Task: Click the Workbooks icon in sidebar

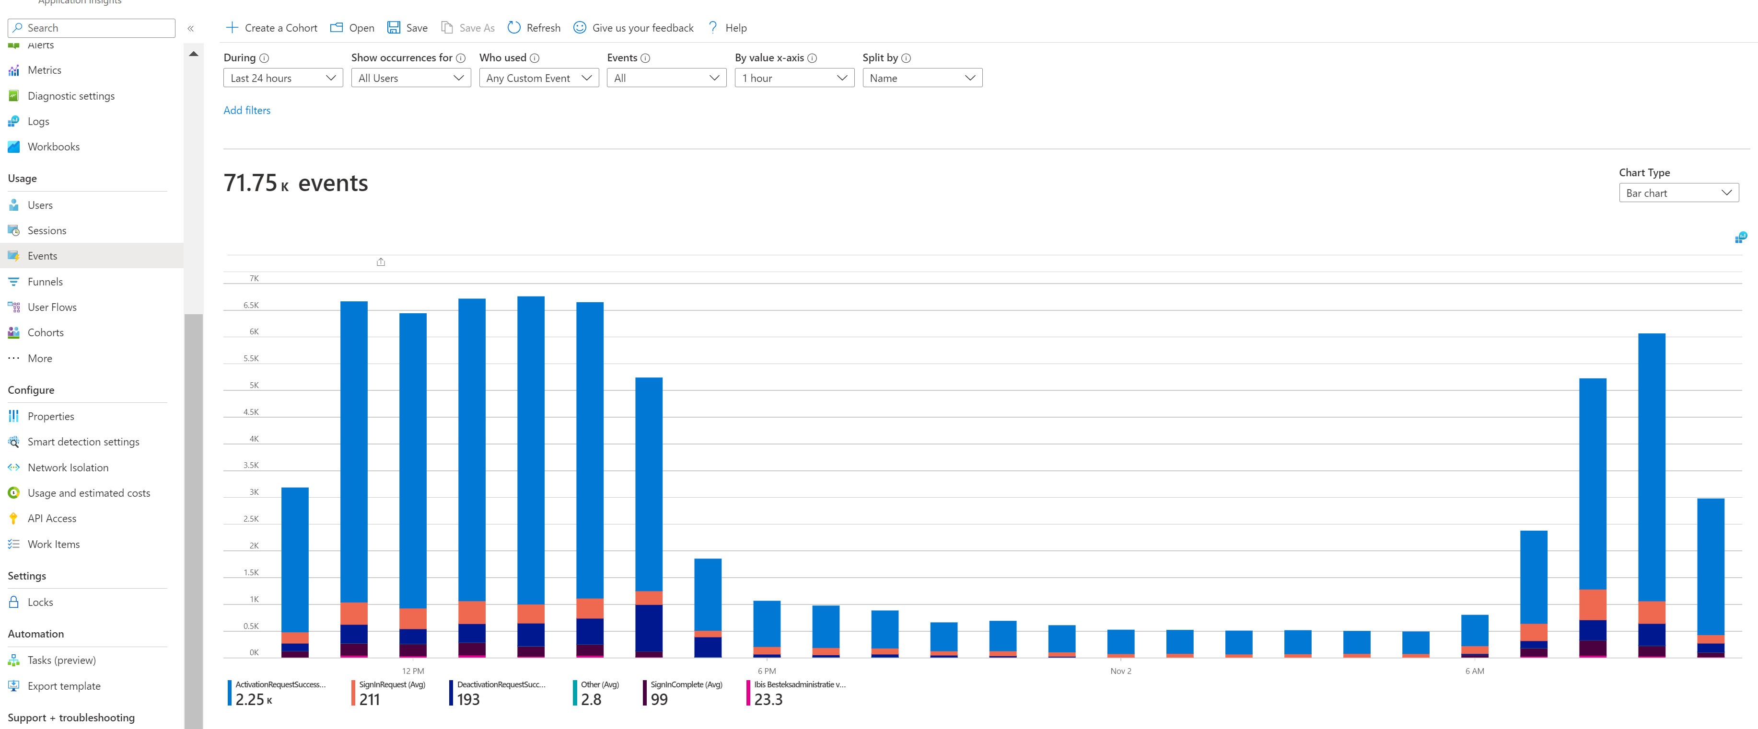Action: pos(13,147)
